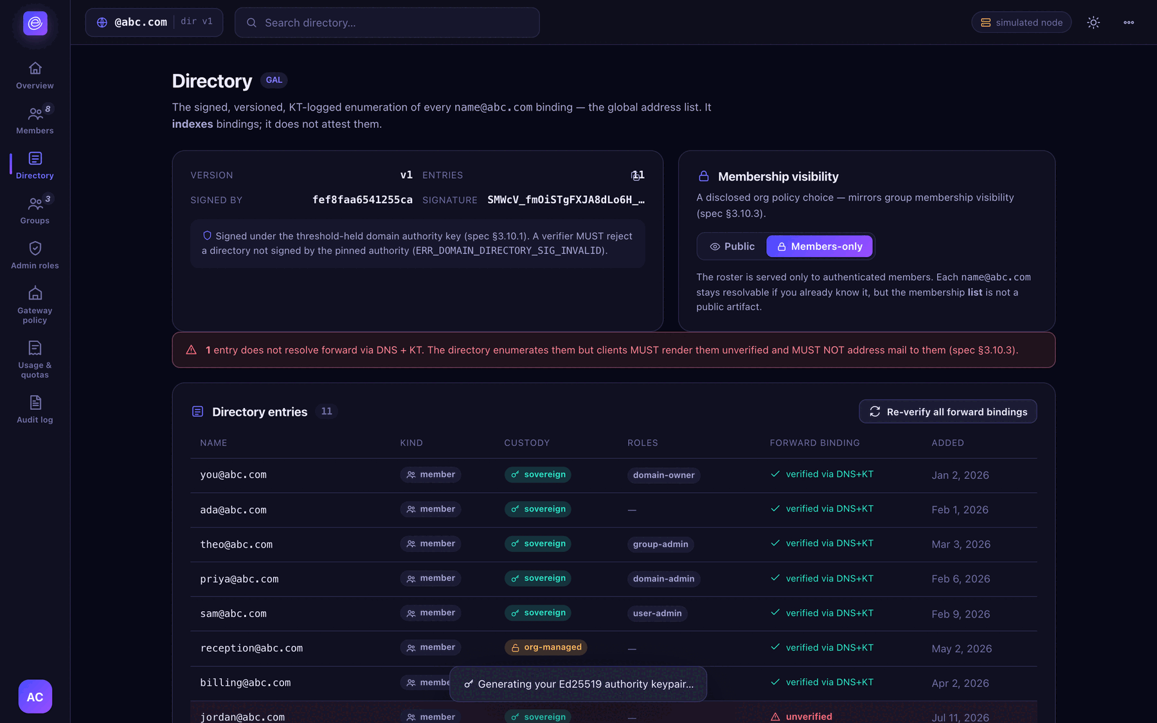Click the Directory entries count 11
This screenshot has width=1157, height=723.
click(x=327, y=411)
